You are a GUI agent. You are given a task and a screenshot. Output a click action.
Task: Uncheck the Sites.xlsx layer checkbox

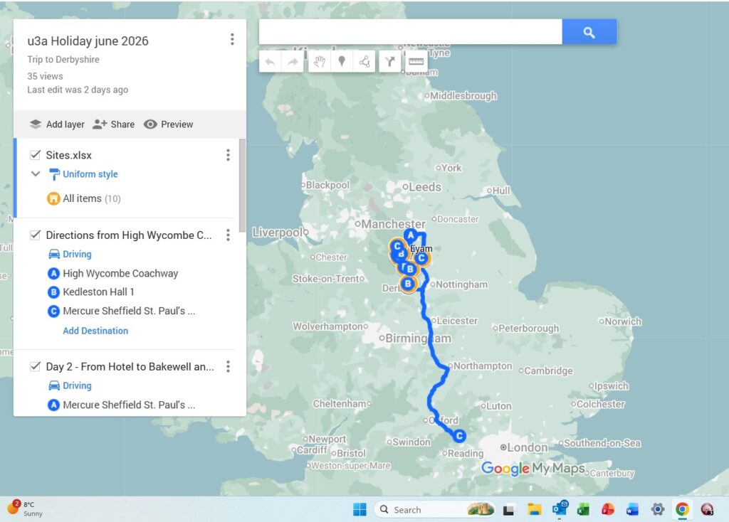[35, 155]
